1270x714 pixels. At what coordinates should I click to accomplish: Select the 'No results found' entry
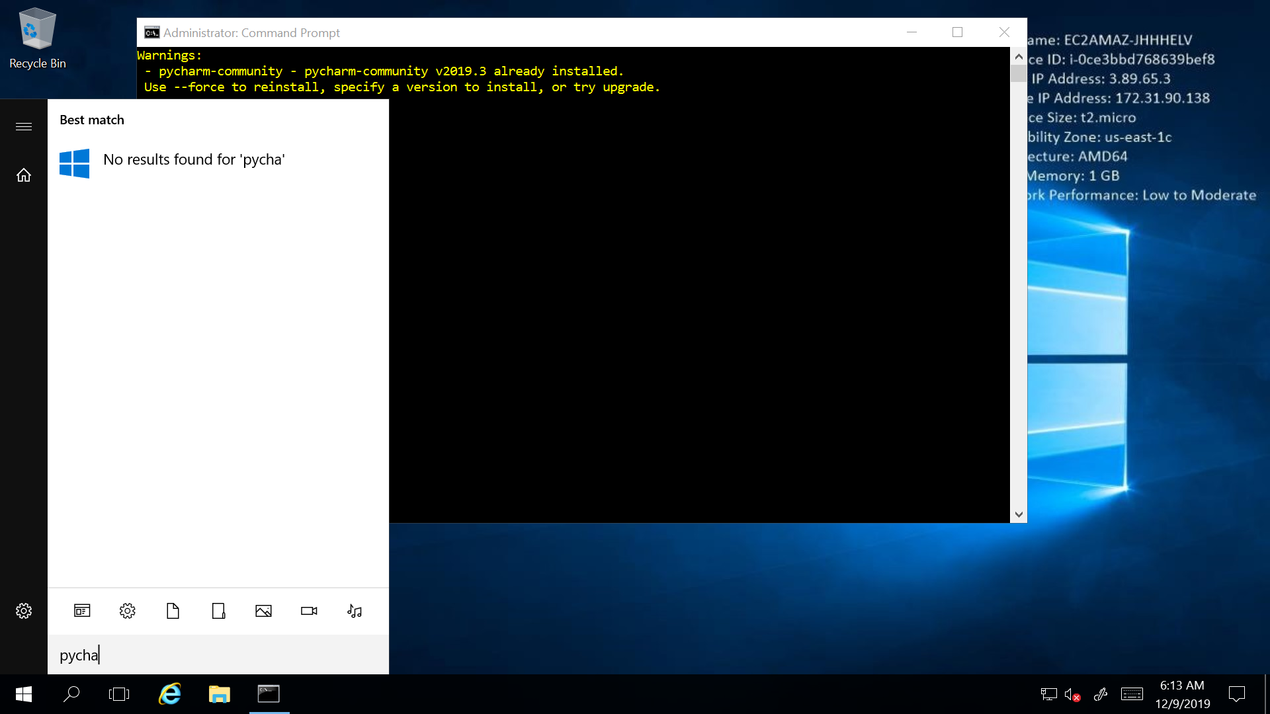(194, 160)
